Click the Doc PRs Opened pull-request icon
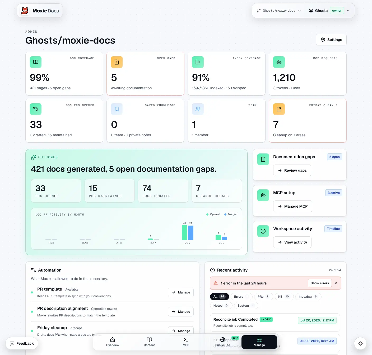Screen dimensions: 372x355 [x=36, y=109]
